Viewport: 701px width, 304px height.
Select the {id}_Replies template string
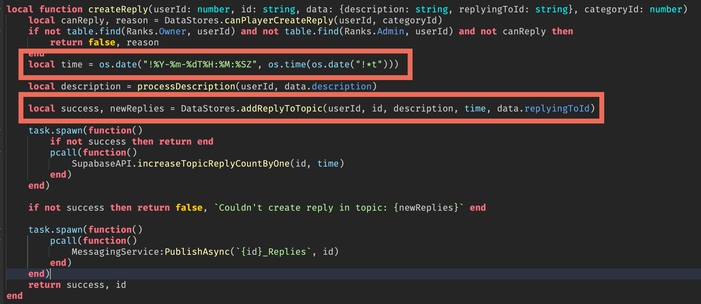point(273,251)
